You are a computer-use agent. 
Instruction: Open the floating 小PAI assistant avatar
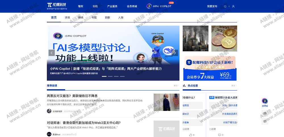point(265,101)
